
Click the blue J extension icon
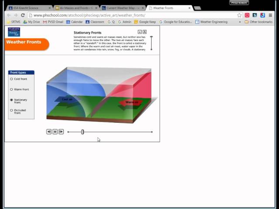pos(262,15)
